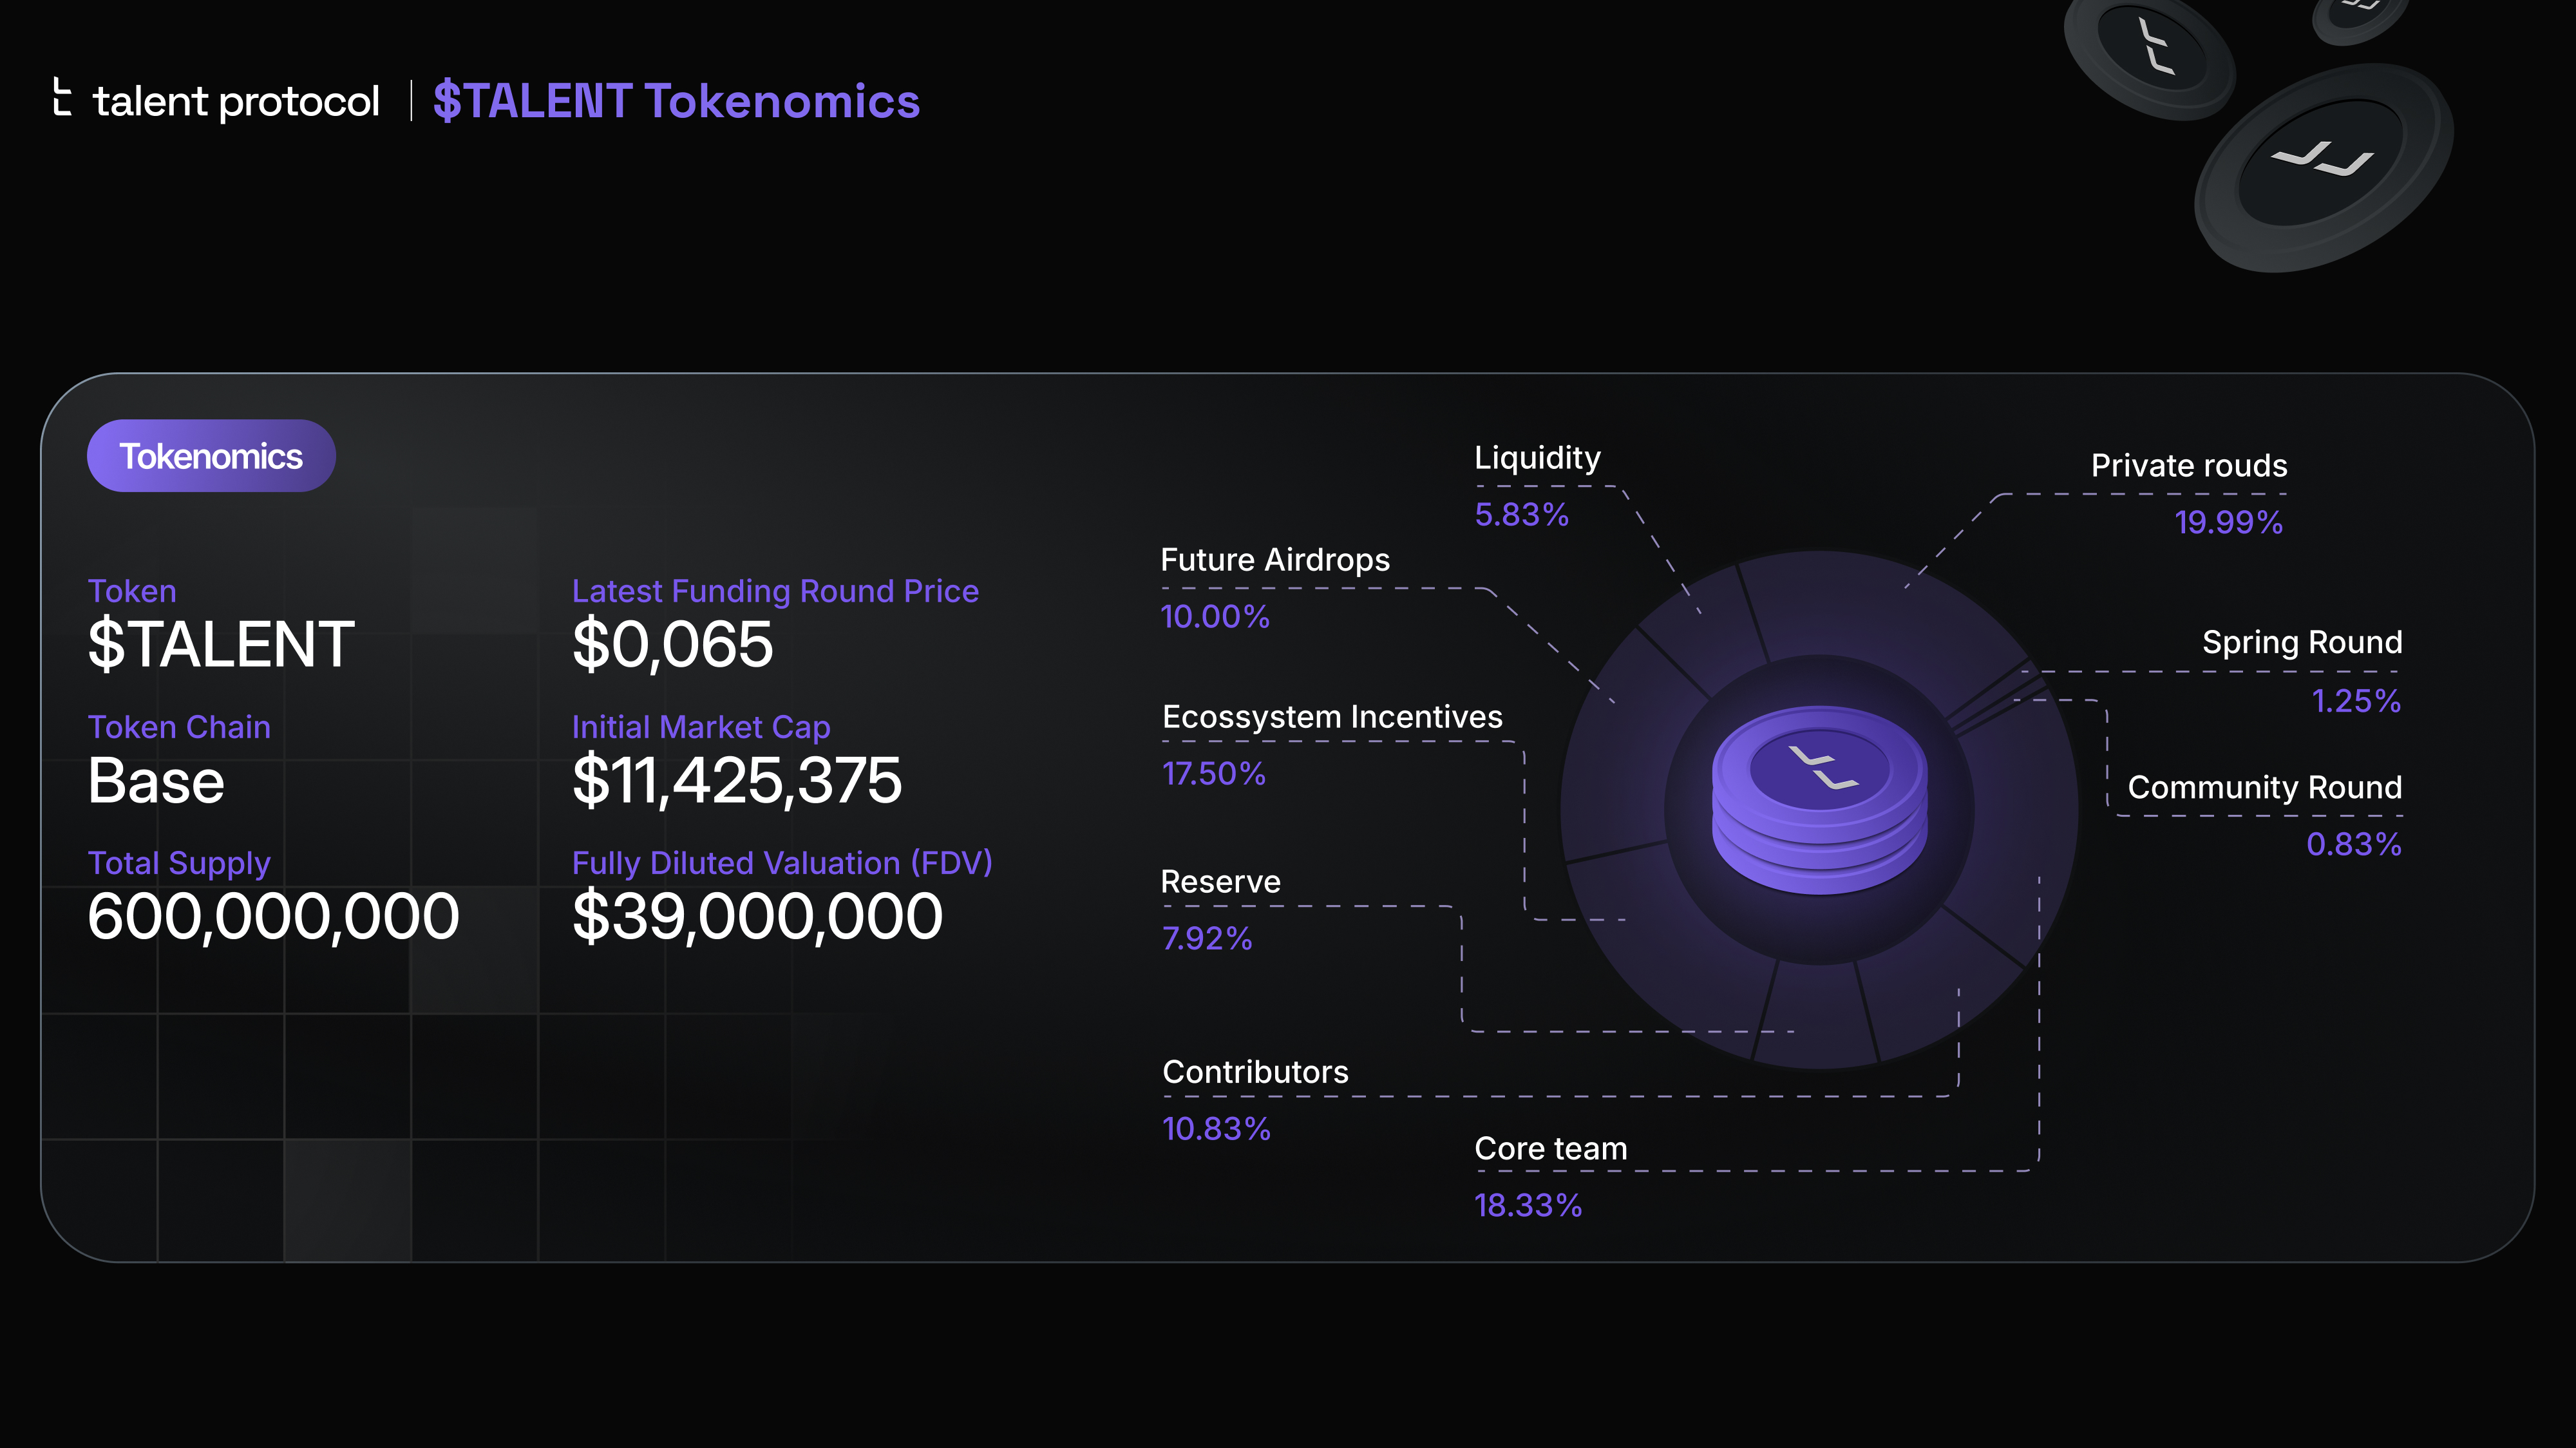Click the Reserve 7.92% value
2576x1448 pixels.
click(x=1207, y=938)
